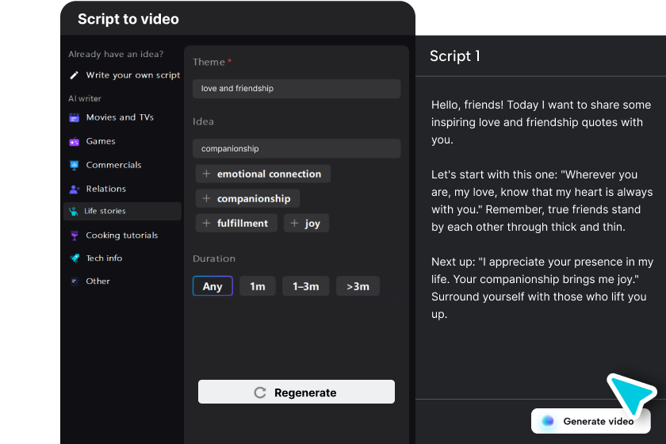The height and width of the screenshot is (444, 666).
Task: Set duration to 1m
Action: click(258, 286)
